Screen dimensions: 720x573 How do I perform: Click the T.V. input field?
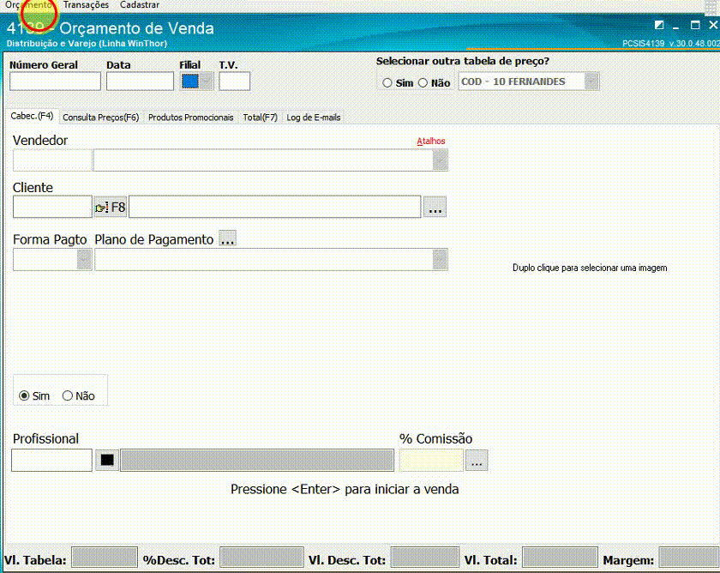[x=234, y=81]
